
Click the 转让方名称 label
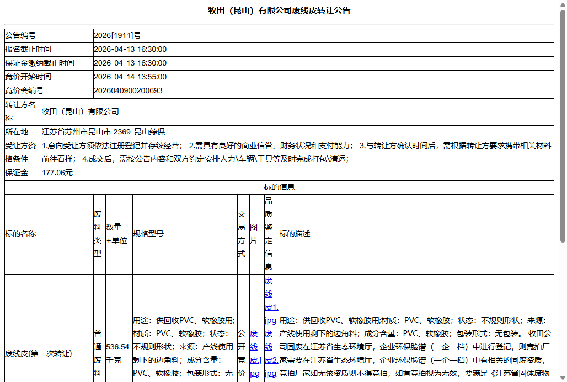20,112
